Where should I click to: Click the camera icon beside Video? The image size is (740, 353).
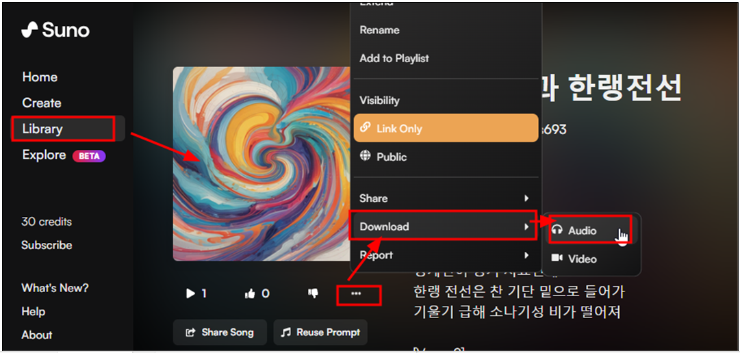pyautogui.click(x=557, y=258)
